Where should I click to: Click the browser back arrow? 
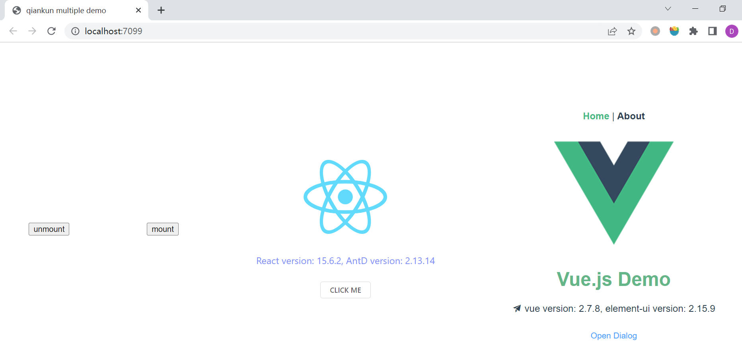click(13, 31)
